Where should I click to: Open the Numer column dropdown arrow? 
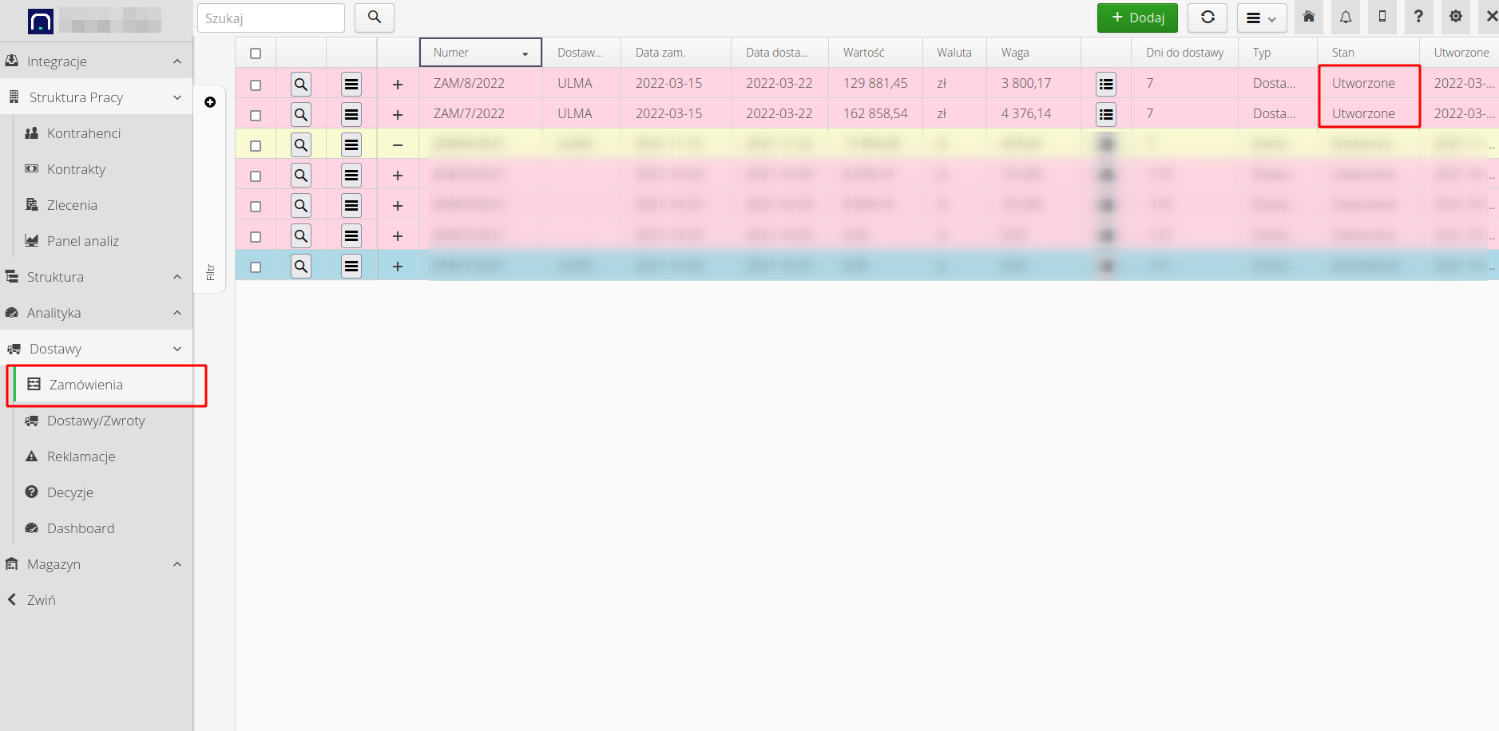pos(526,53)
